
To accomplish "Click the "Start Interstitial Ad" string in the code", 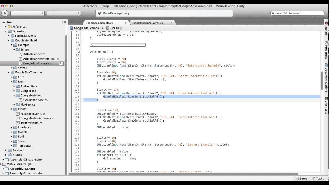I will click(197, 76).
